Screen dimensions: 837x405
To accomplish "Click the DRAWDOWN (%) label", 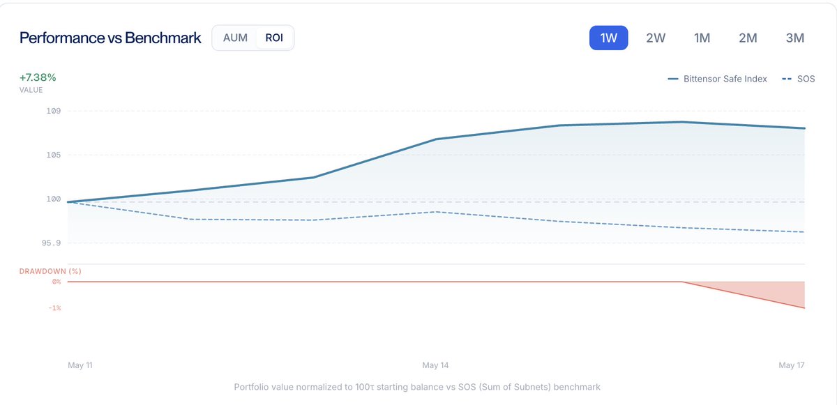I will (45, 271).
